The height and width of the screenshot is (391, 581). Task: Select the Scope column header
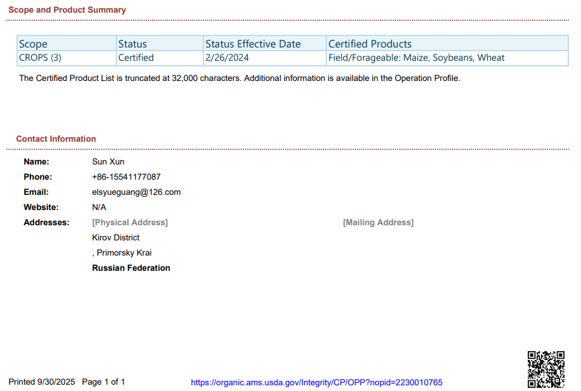tap(33, 44)
